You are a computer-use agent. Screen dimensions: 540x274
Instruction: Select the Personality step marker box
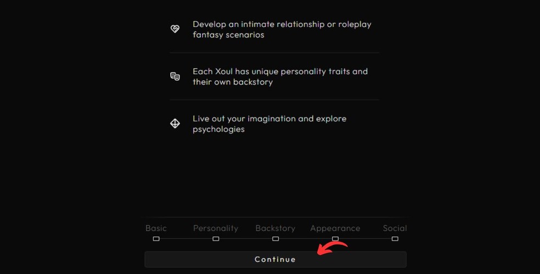coord(216,239)
